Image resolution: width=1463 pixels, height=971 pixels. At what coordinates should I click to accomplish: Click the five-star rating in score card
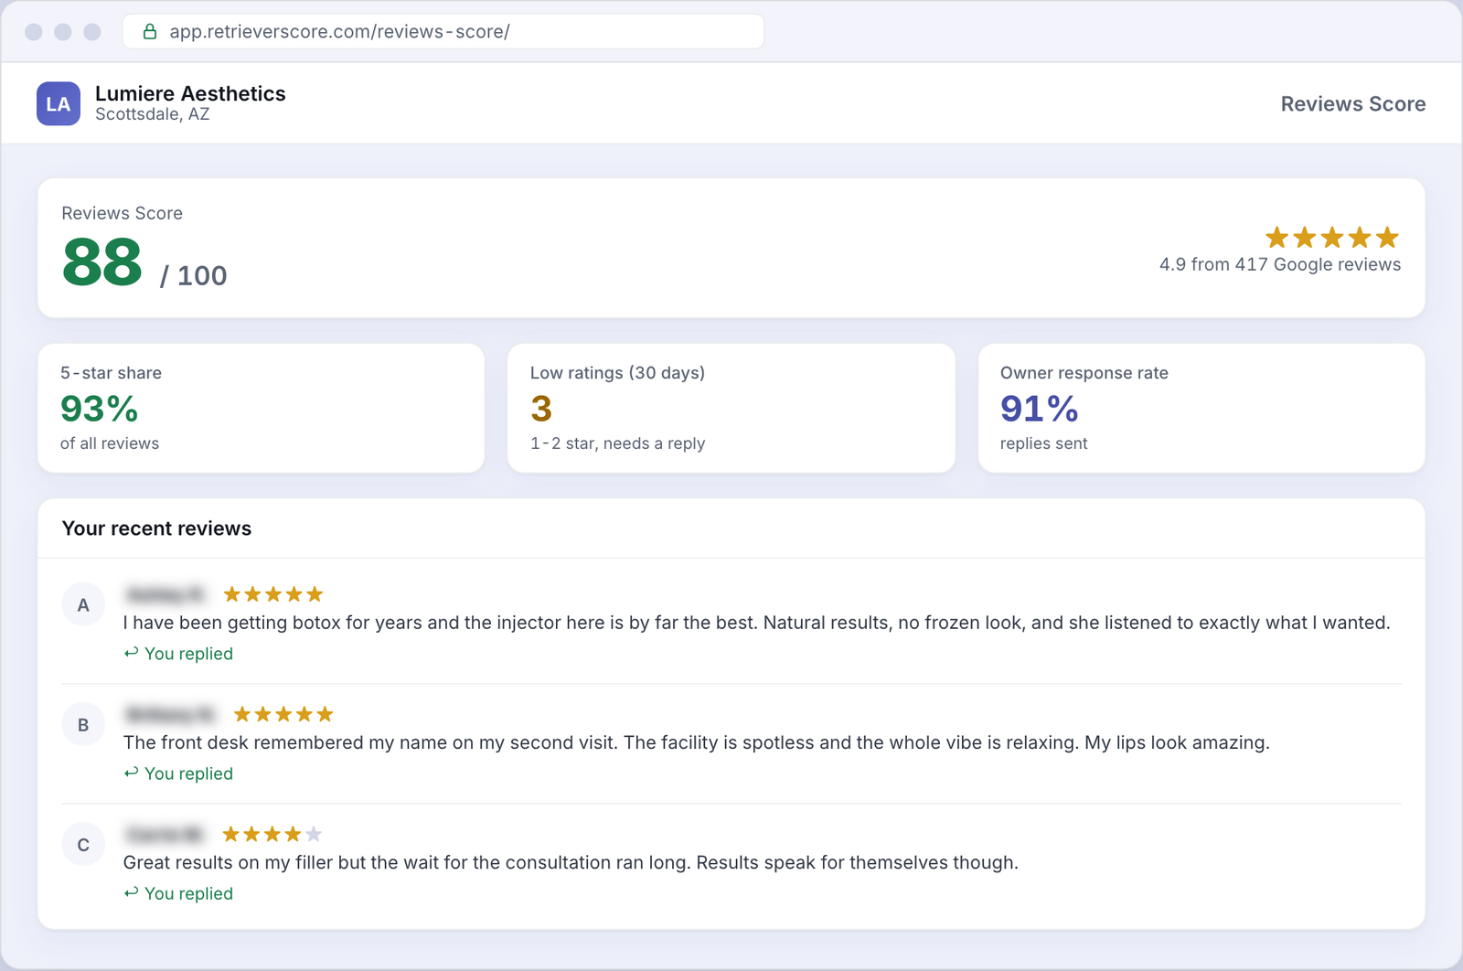pyautogui.click(x=1331, y=238)
